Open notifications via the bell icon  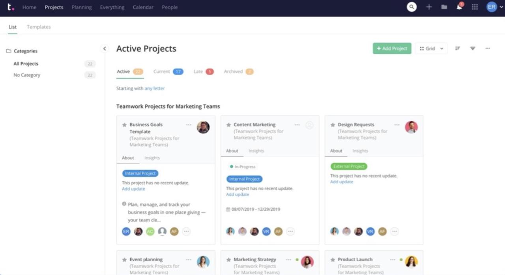click(x=459, y=7)
